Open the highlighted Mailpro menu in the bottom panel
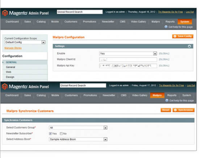The width and height of the screenshot is (201, 158). pyautogui.click(x=157, y=95)
